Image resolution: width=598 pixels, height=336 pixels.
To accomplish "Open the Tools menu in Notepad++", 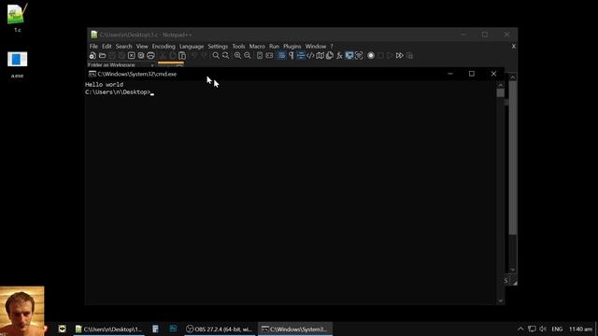I will tap(239, 46).
